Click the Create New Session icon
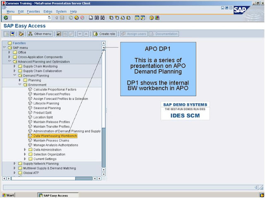Screen dimensions: 265x198 point(137,18)
